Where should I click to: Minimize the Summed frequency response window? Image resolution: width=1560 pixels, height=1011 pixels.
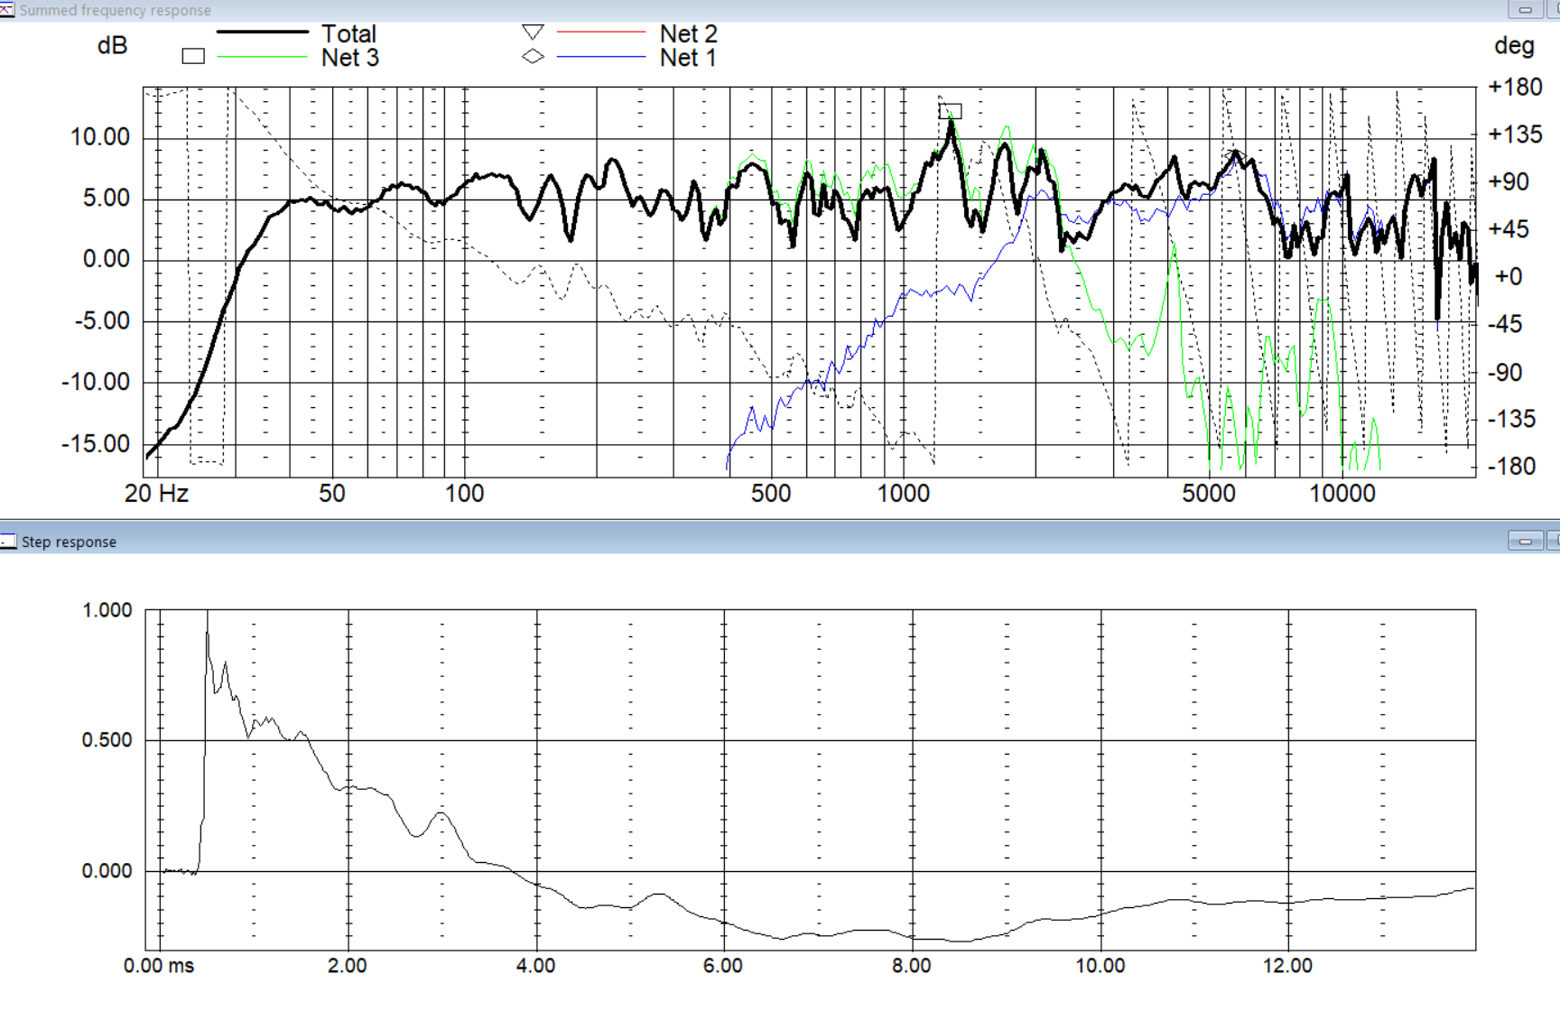pos(1525,10)
